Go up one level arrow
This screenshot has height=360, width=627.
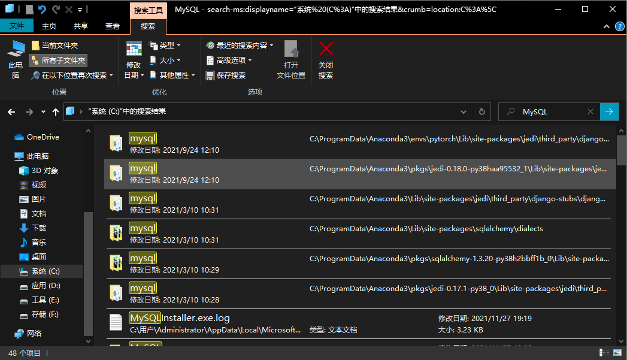coord(56,112)
